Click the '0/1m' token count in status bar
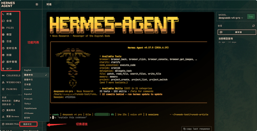257x131 pixels. [88, 114]
